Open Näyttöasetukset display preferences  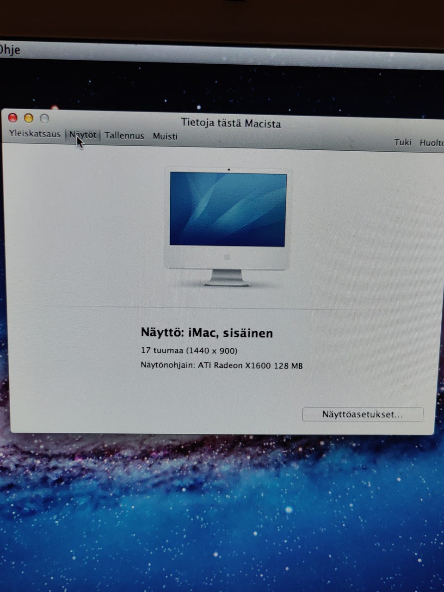pyautogui.click(x=363, y=414)
